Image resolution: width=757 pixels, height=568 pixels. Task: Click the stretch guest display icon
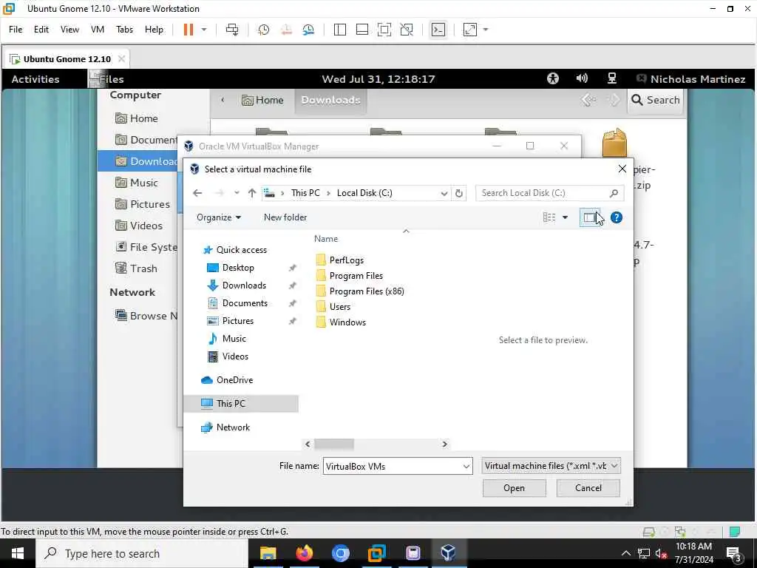click(469, 30)
